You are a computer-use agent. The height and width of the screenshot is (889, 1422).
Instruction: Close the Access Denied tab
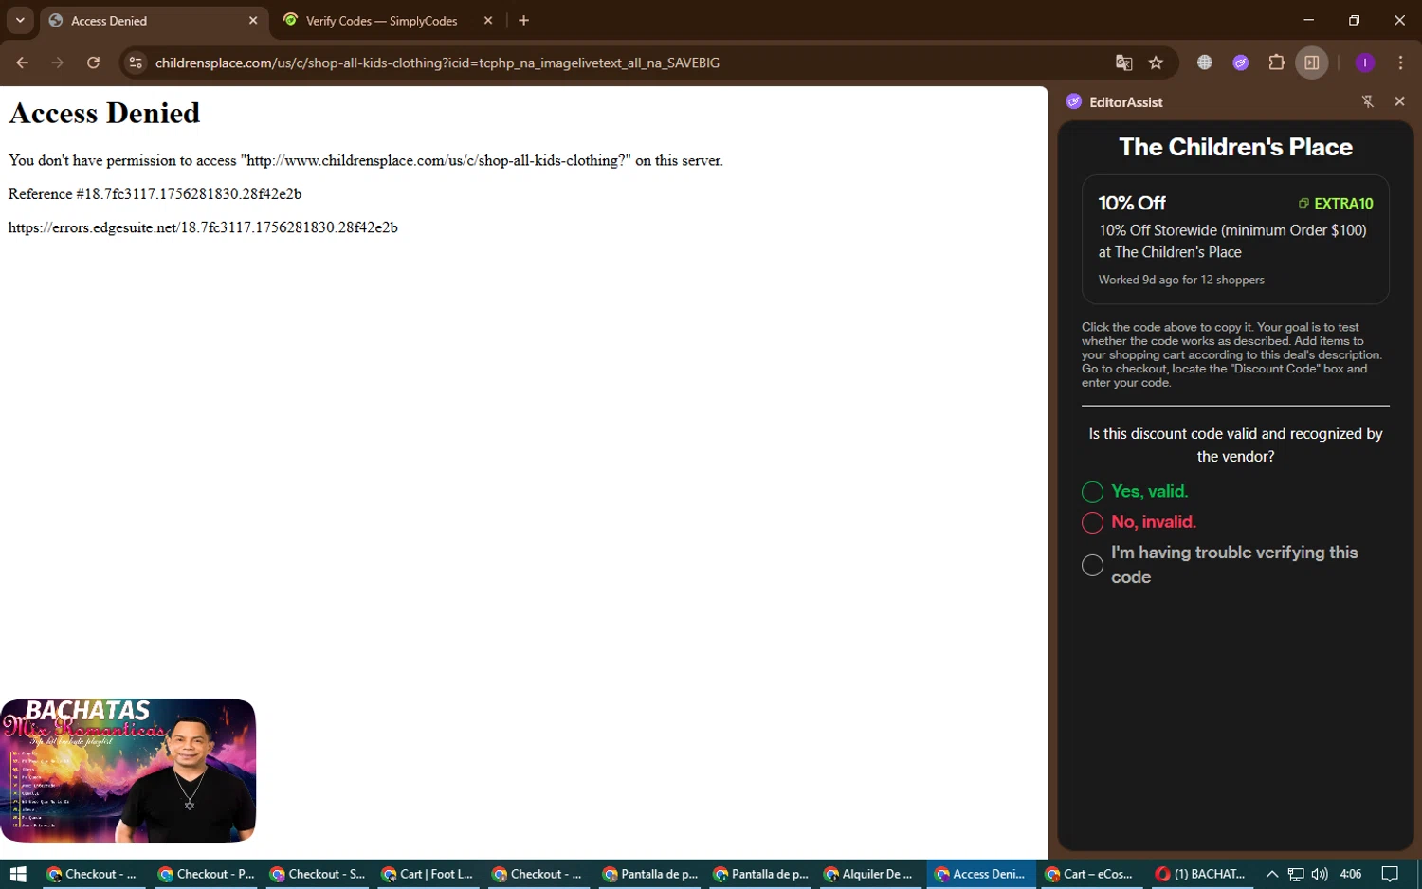pyautogui.click(x=253, y=21)
